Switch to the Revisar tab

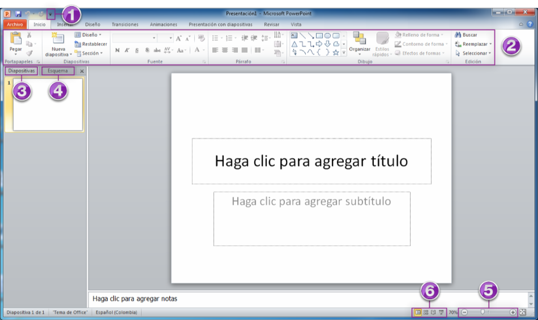tap(271, 24)
